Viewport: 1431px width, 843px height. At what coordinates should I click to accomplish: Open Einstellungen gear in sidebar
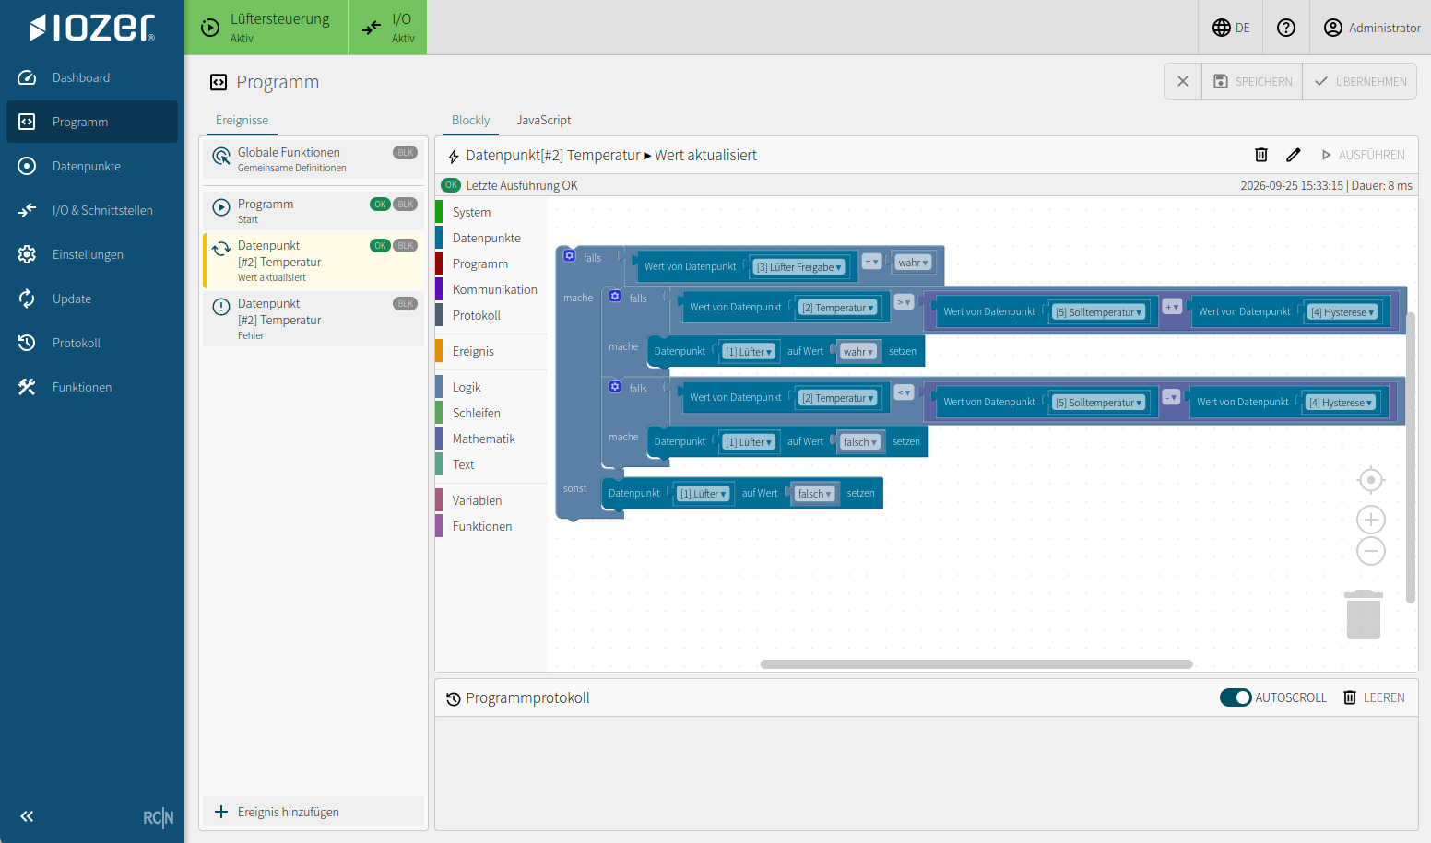(92, 254)
